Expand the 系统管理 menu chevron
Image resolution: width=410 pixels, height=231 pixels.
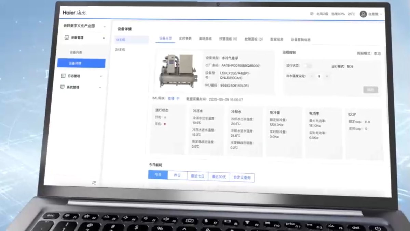click(100, 87)
